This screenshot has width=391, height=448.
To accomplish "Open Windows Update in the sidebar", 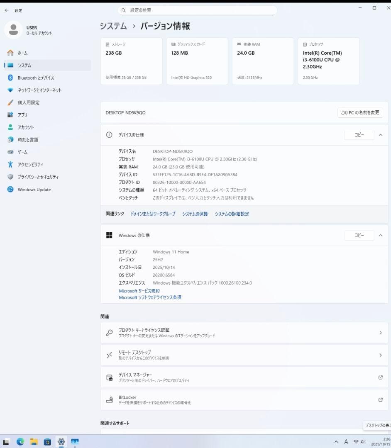I will [x=34, y=190].
